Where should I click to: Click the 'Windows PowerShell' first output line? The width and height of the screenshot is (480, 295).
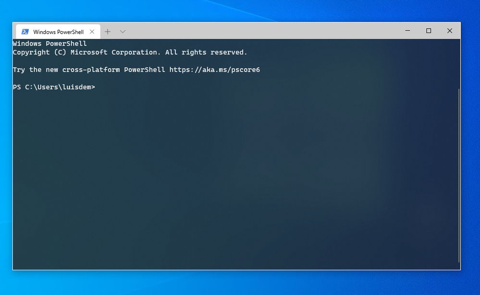[x=49, y=43]
